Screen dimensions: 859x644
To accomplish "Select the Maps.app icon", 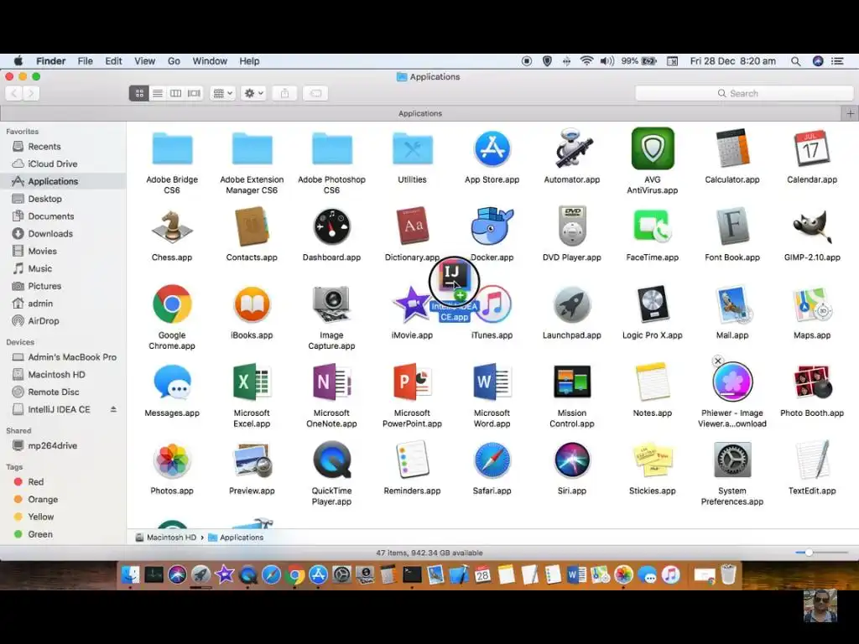I will coord(812,304).
